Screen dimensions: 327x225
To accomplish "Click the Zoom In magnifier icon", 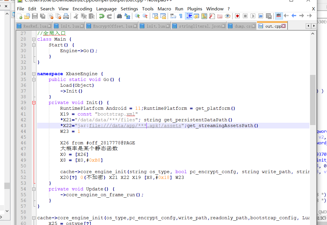I will point(137,16).
